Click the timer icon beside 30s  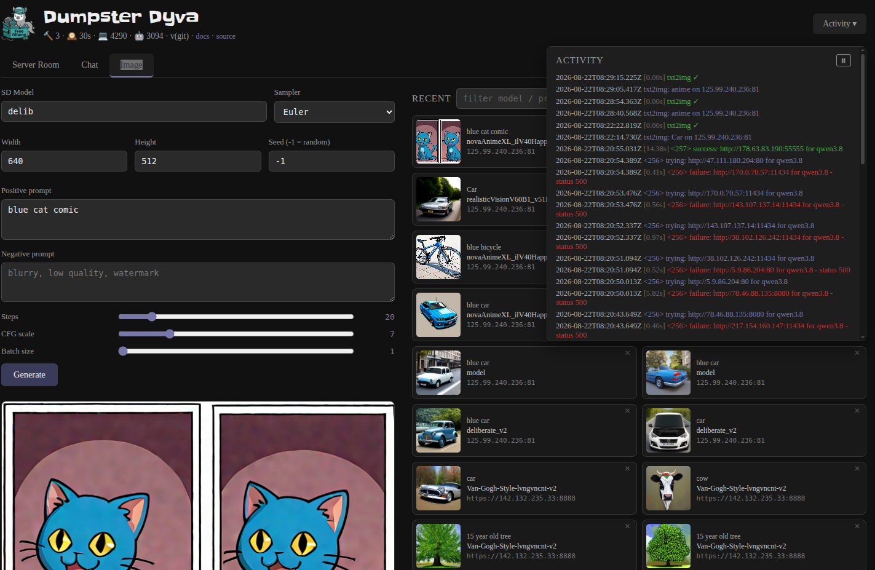[x=72, y=36]
